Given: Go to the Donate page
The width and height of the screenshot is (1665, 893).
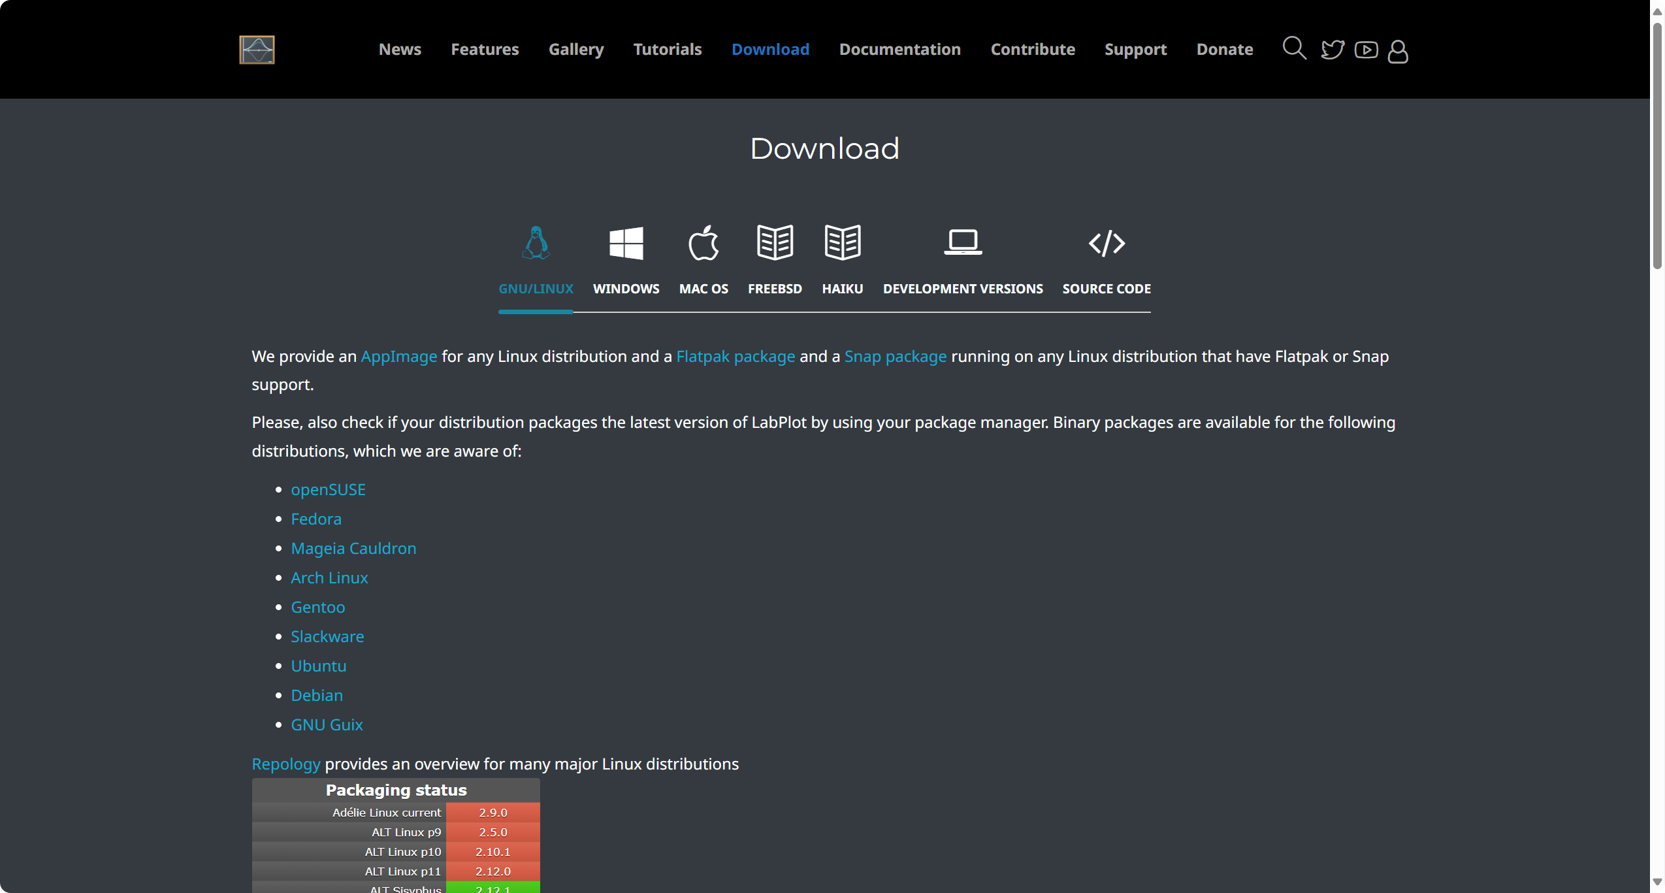Looking at the screenshot, I should [x=1224, y=50].
